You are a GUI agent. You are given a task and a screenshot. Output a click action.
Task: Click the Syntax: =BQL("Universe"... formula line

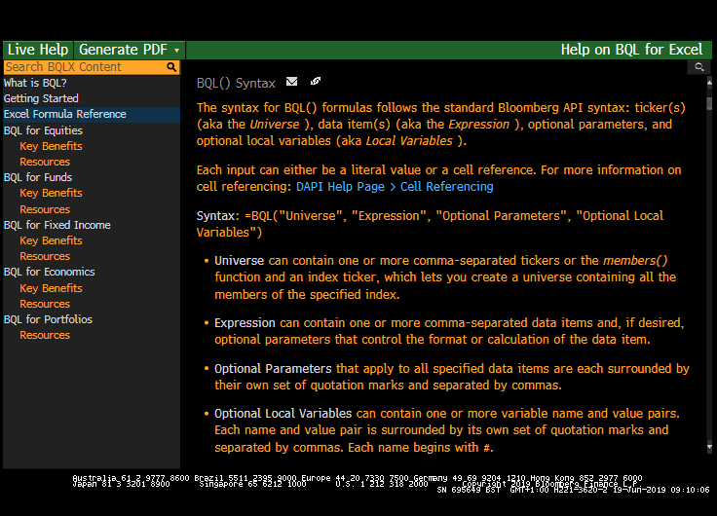(430, 224)
